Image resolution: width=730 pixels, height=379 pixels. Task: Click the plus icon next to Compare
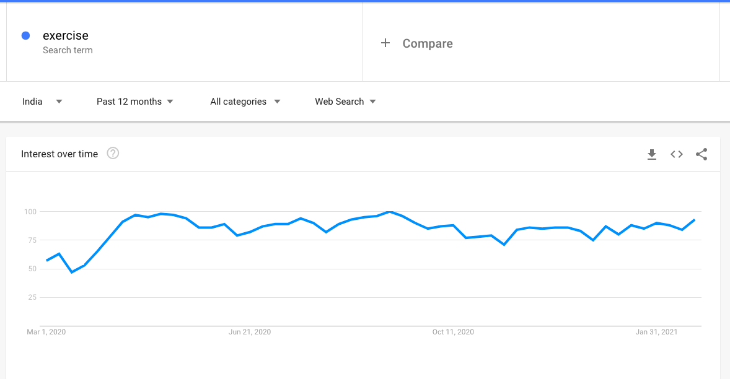tap(385, 43)
